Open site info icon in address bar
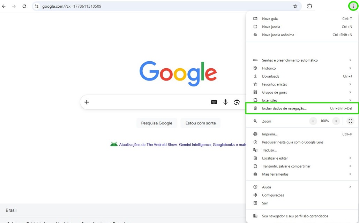Screen dimensions: 359x223 [x=37, y=6]
